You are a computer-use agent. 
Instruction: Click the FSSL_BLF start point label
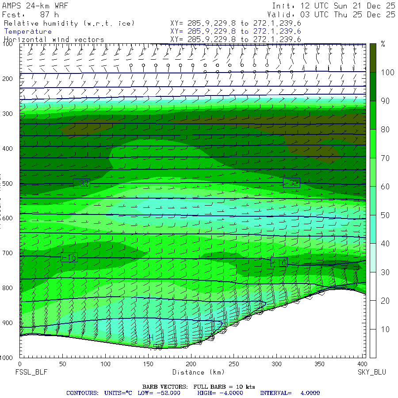(x=31, y=372)
